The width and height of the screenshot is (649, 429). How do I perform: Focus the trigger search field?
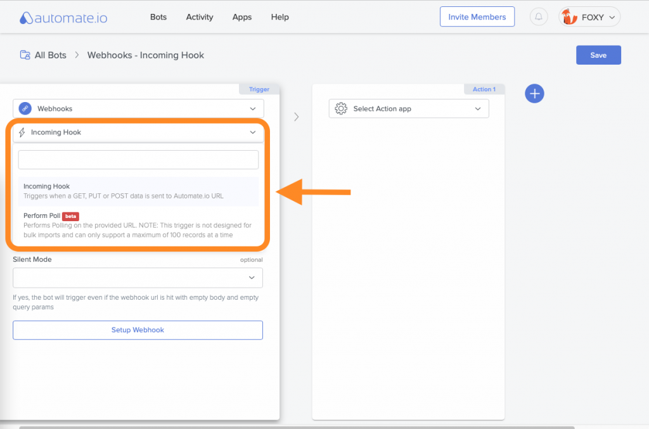tap(138, 160)
